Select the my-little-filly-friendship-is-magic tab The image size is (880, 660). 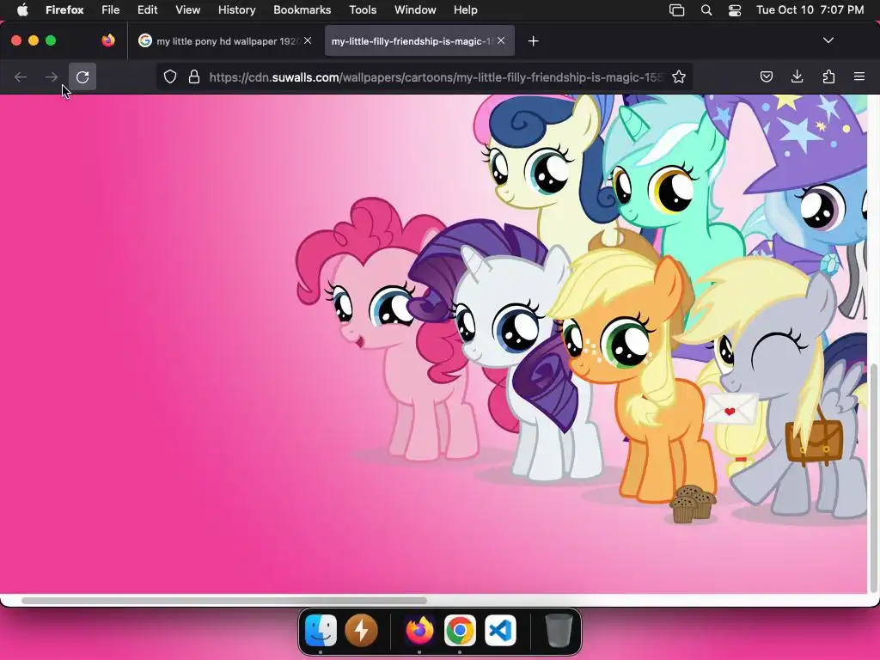(x=419, y=41)
